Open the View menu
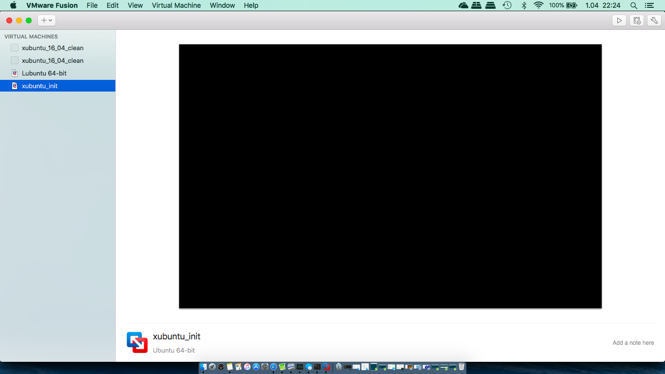The image size is (665, 374). coord(135,5)
